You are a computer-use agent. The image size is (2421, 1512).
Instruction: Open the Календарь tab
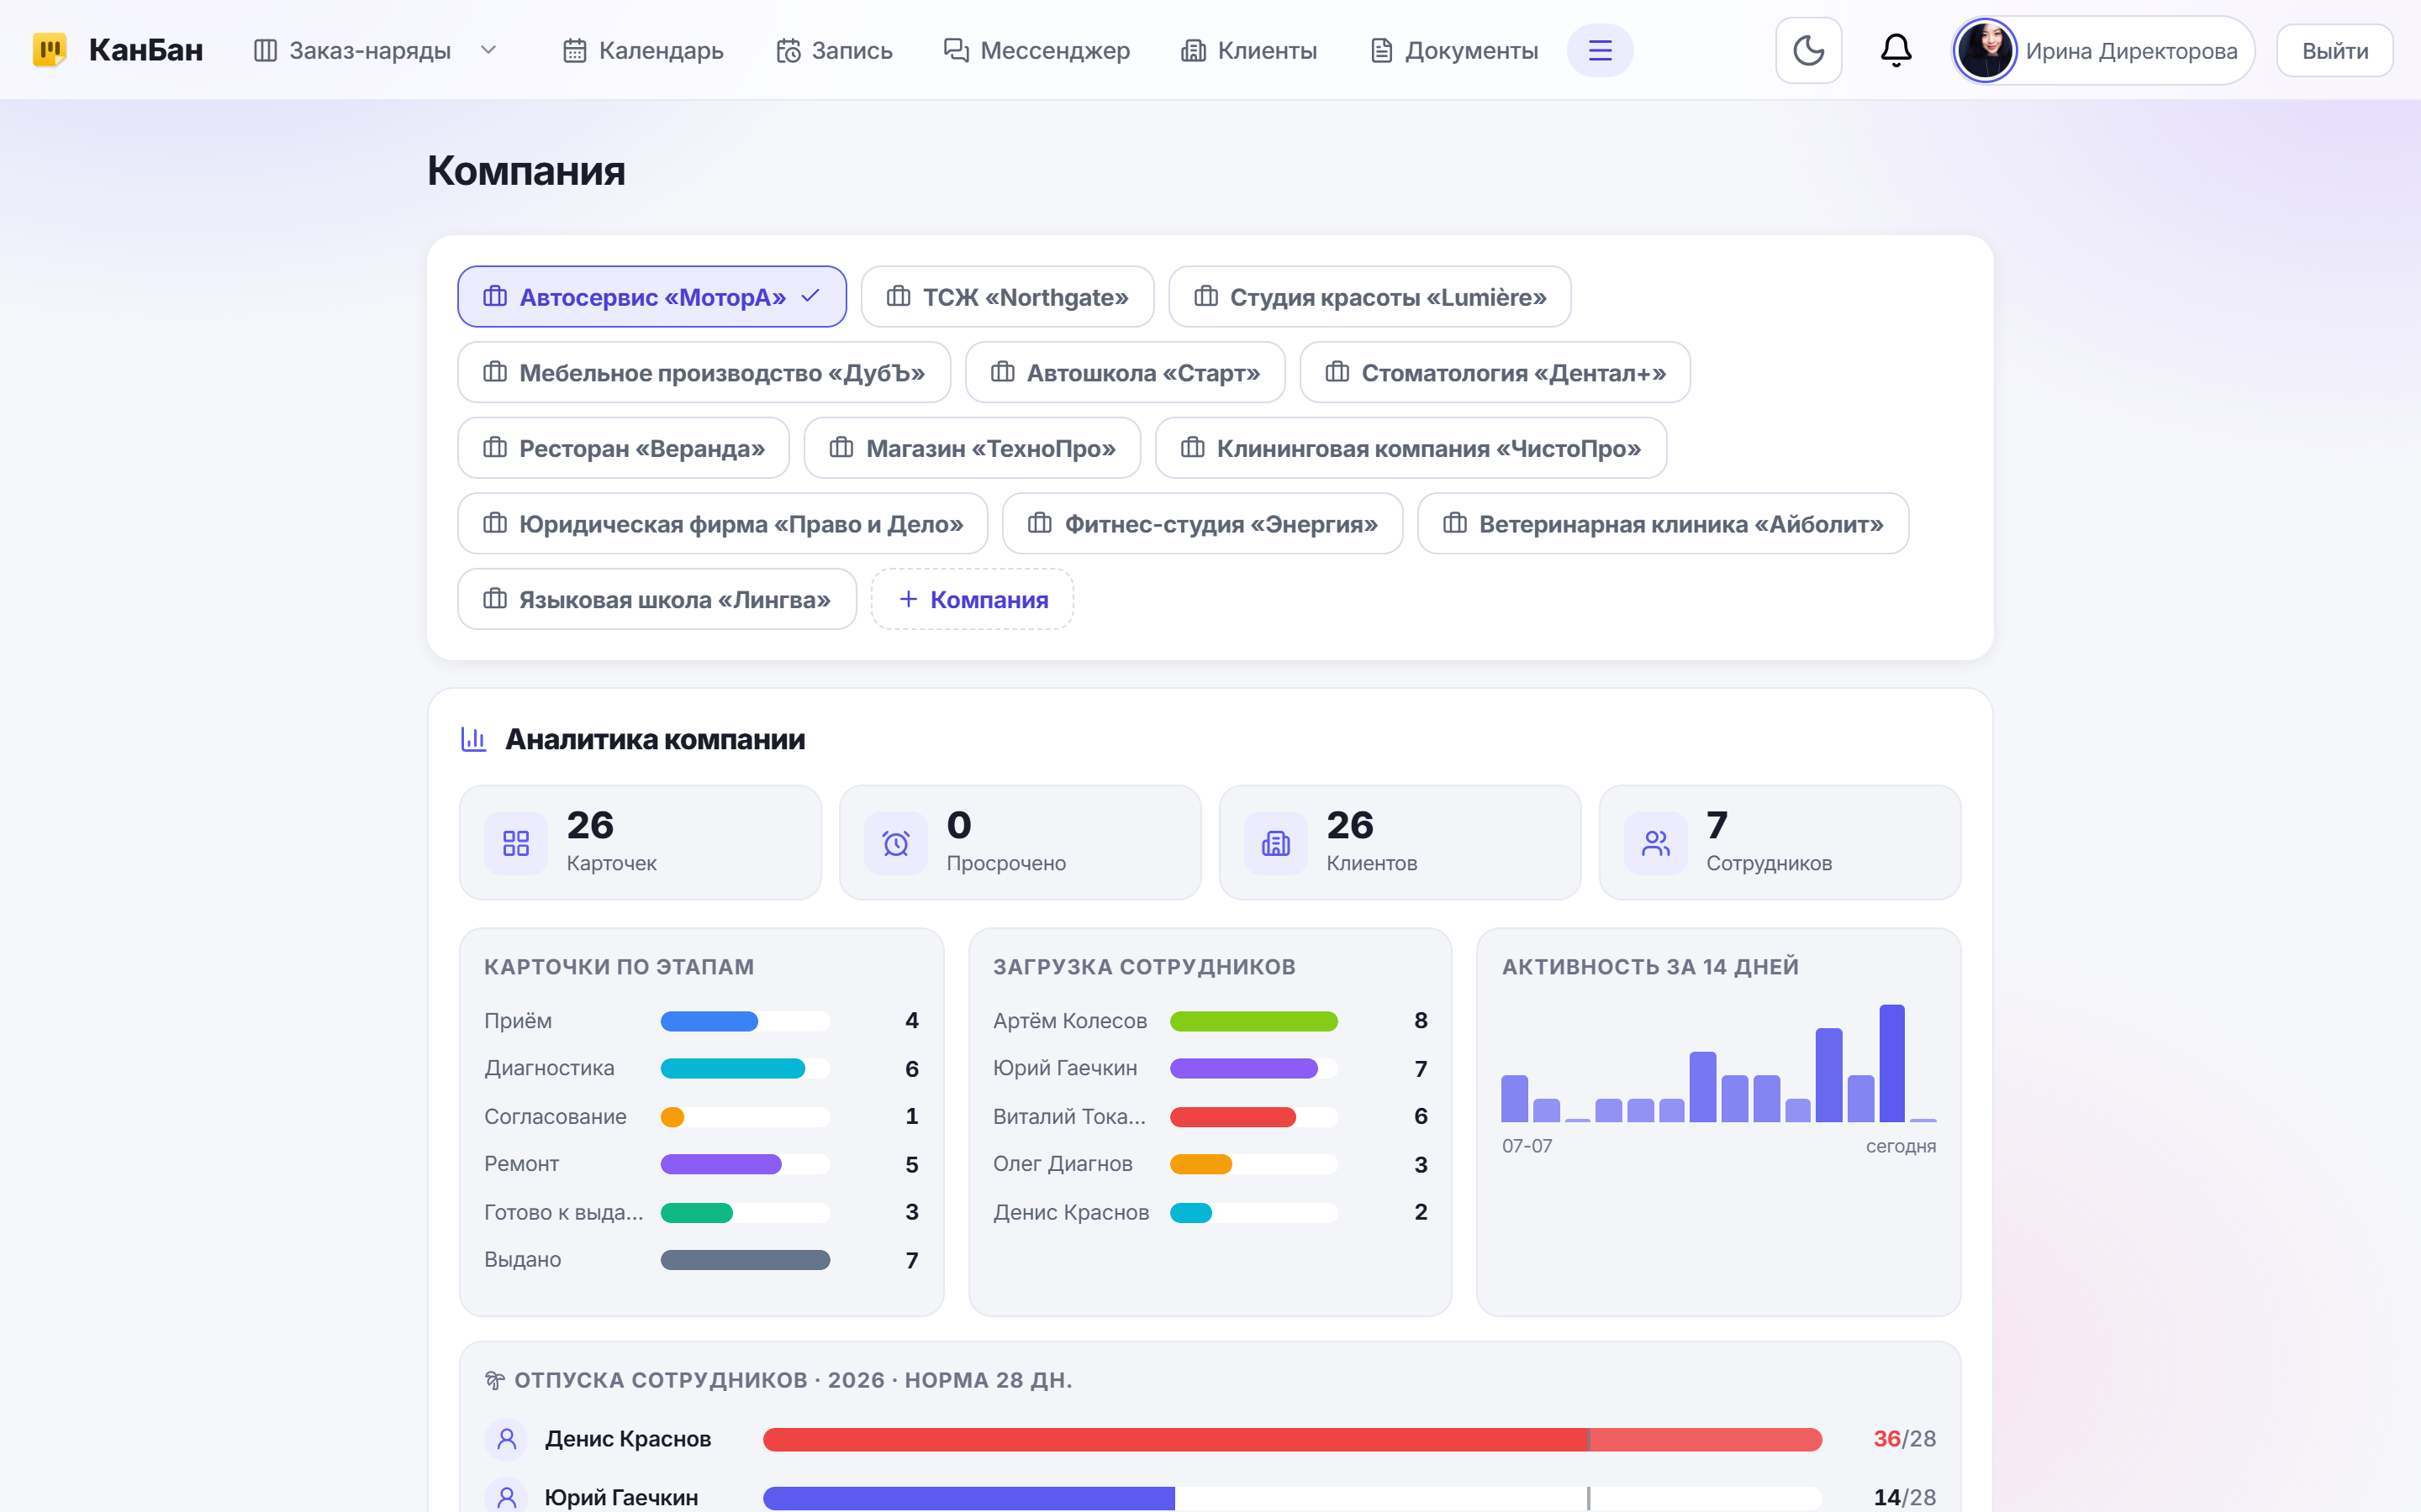[x=643, y=50]
